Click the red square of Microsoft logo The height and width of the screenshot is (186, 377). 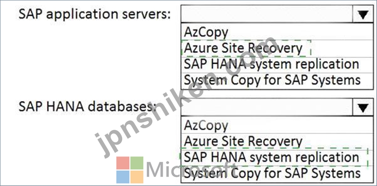pos(123,163)
